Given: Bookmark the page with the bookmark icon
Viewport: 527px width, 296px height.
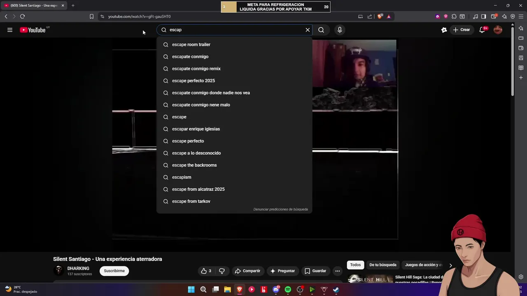Looking at the screenshot, I should [x=91, y=16].
